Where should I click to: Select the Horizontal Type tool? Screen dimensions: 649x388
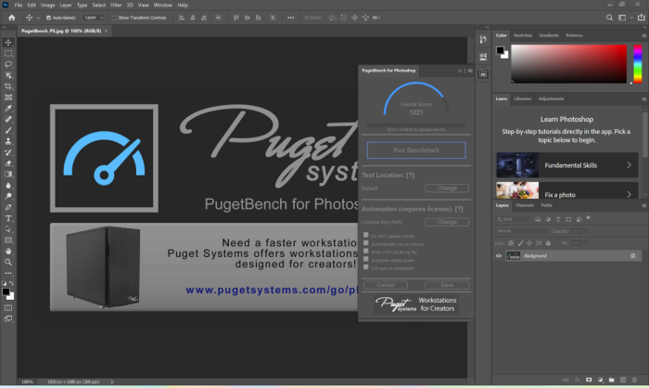8,218
